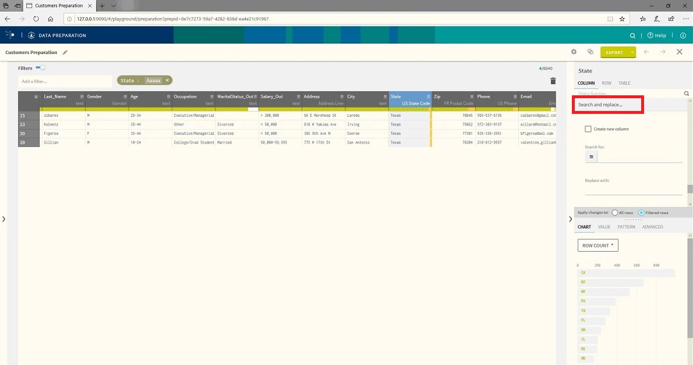Image resolution: width=693 pixels, height=365 pixels.
Task: Click the search icon next to Find a function
Action: (x=687, y=94)
